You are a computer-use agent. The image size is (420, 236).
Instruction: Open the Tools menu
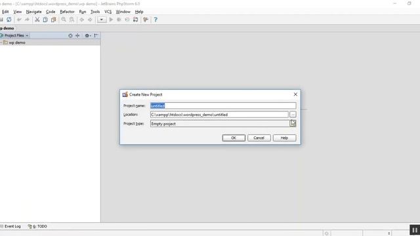click(x=95, y=12)
